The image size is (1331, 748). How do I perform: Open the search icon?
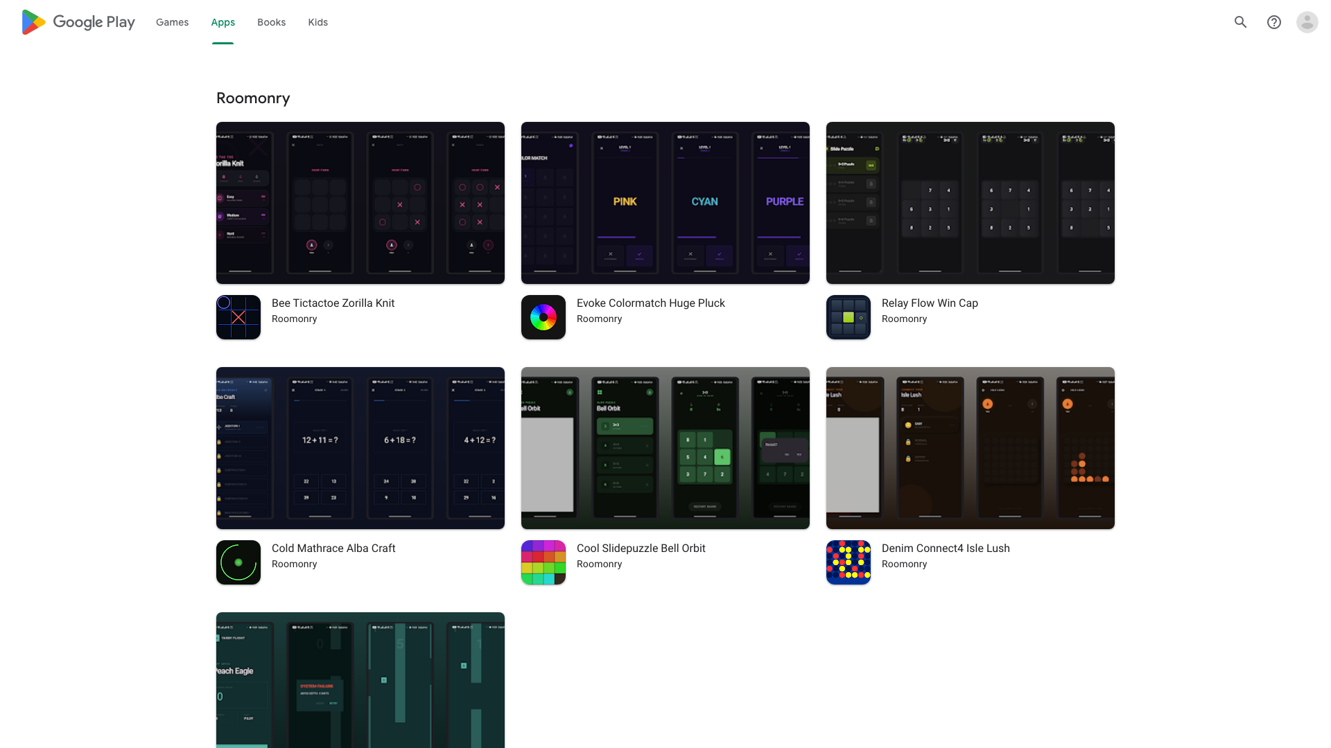[x=1241, y=22]
